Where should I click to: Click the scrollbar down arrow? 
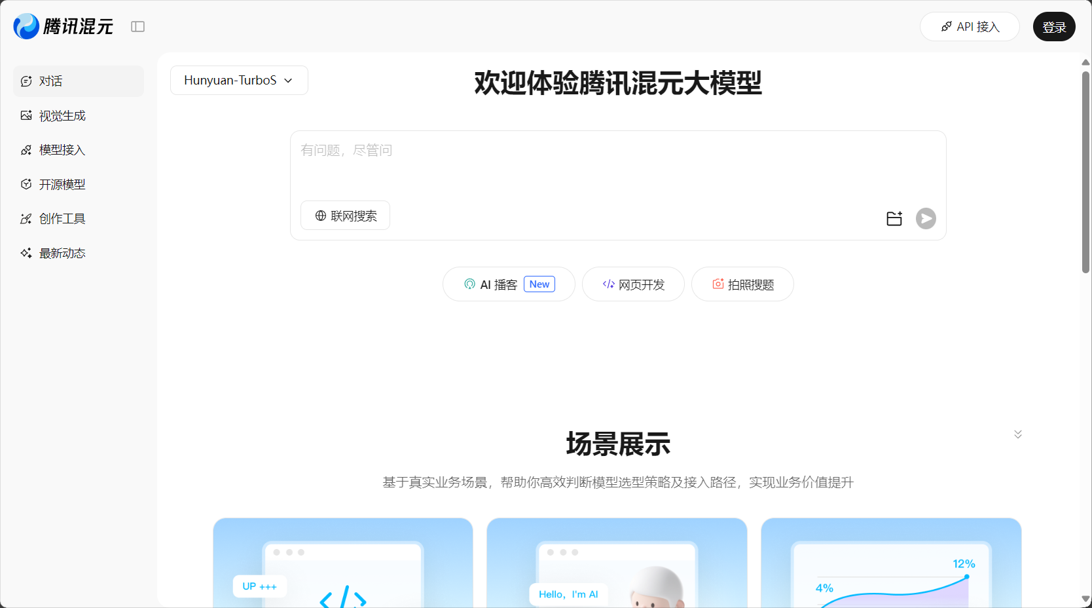click(1085, 599)
